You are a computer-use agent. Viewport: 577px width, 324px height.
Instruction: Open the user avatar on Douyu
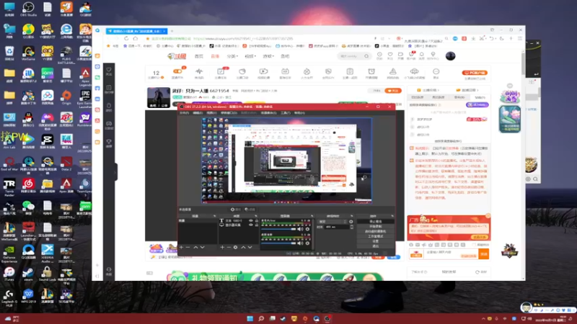click(x=450, y=56)
